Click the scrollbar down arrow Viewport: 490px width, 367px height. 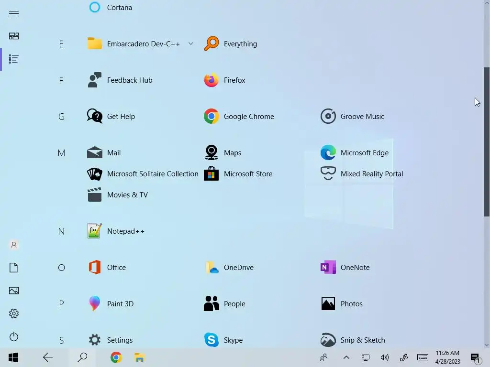487,345
